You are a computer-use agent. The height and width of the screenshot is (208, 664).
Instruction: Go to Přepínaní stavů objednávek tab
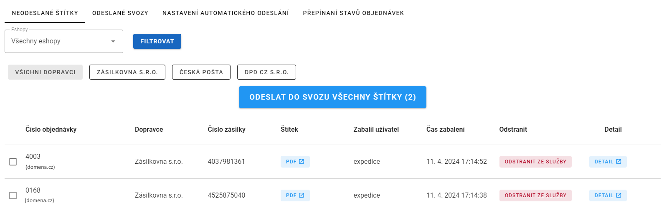pyautogui.click(x=353, y=13)
